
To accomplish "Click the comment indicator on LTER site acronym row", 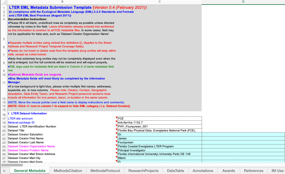I will click(117, 118).
